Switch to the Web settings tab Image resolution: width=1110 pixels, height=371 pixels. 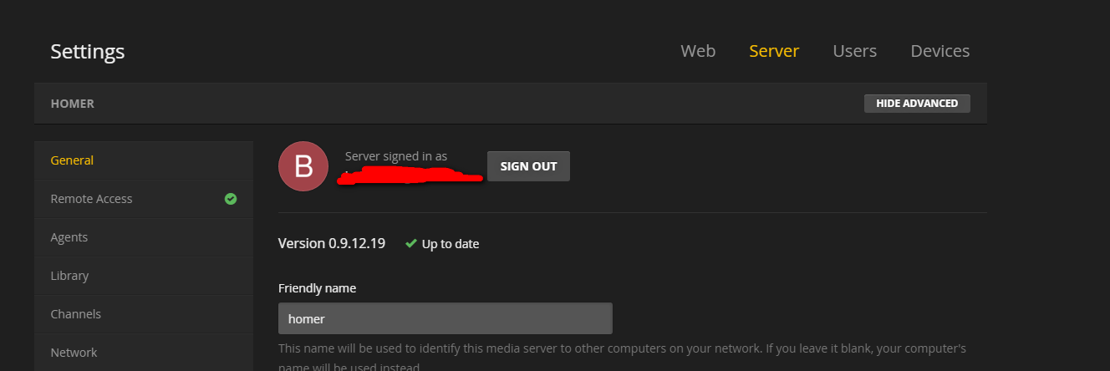coord(698,51)
